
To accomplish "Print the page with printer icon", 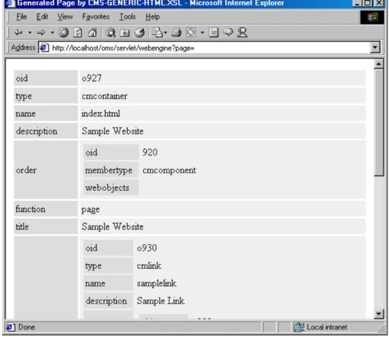I will [x=176, y=33].
